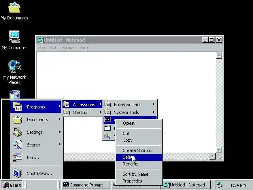This screenshot has height=190, width=253.
Task: Choose Cut in the context menu
Action: [139, 133]
